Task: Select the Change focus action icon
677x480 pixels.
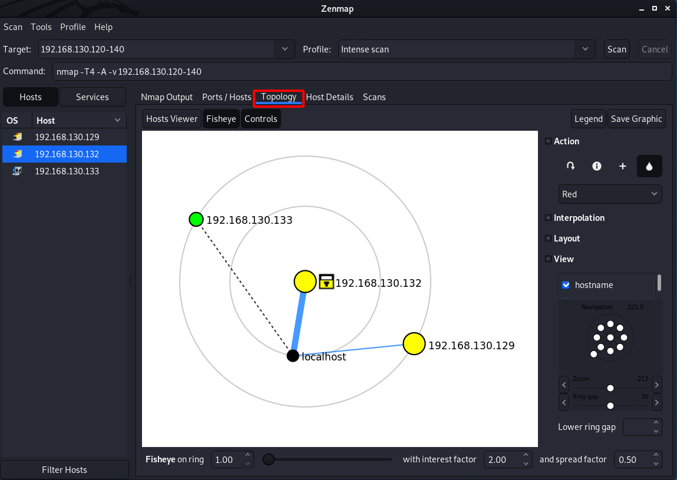Action: [570, 166]
